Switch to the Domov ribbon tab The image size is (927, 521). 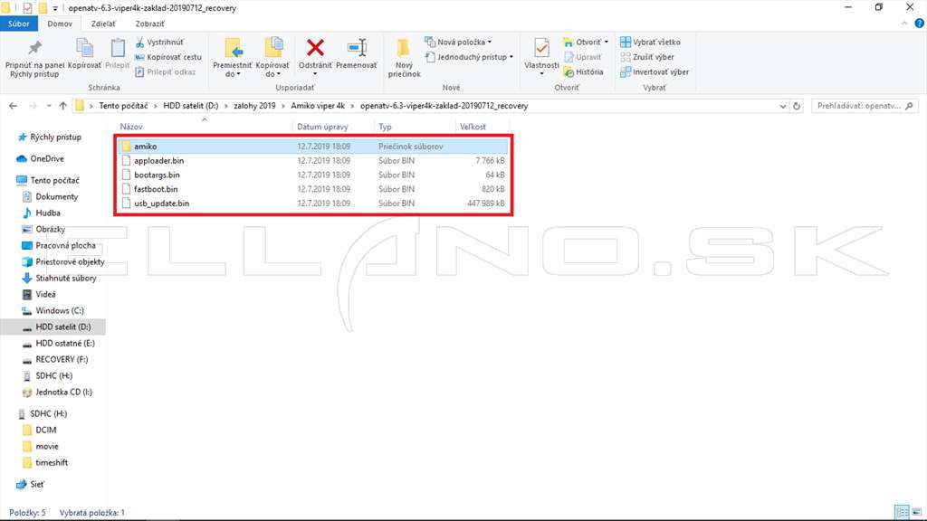(60, 24)
